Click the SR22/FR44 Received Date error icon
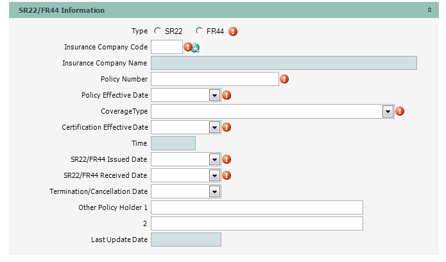Viewport: 446px width, 262px height. coord(227,175)
